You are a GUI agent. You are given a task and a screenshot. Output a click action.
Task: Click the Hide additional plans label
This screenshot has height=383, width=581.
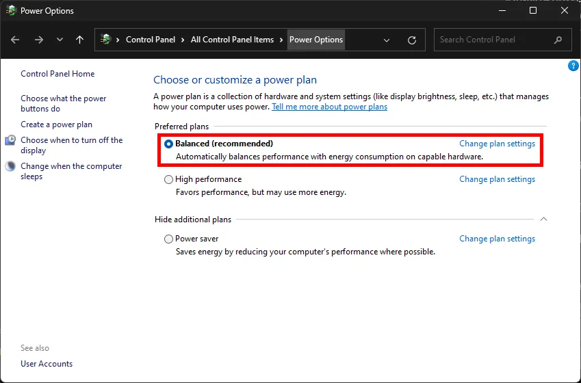point(193,220)
